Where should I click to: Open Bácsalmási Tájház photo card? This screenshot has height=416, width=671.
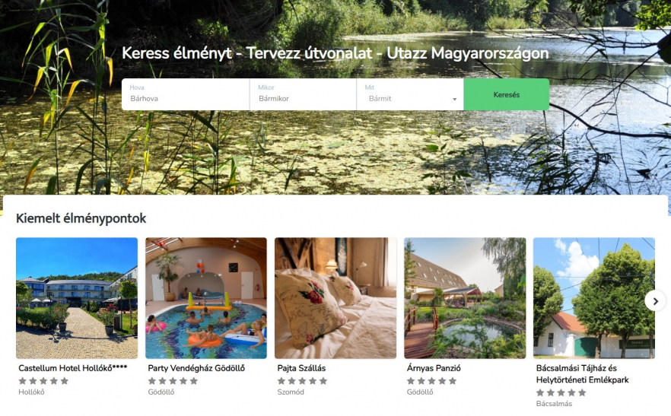(x=594, y=298)
